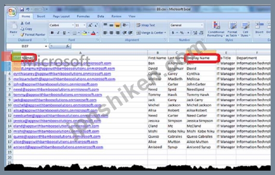Open the Name Box dropdown arrow
Image resolution: width=275 pixels, height=175 pixels.
[46, 46]
